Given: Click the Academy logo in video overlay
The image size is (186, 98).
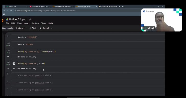Looking at the screenshot, I should click(x=148, y=12).
